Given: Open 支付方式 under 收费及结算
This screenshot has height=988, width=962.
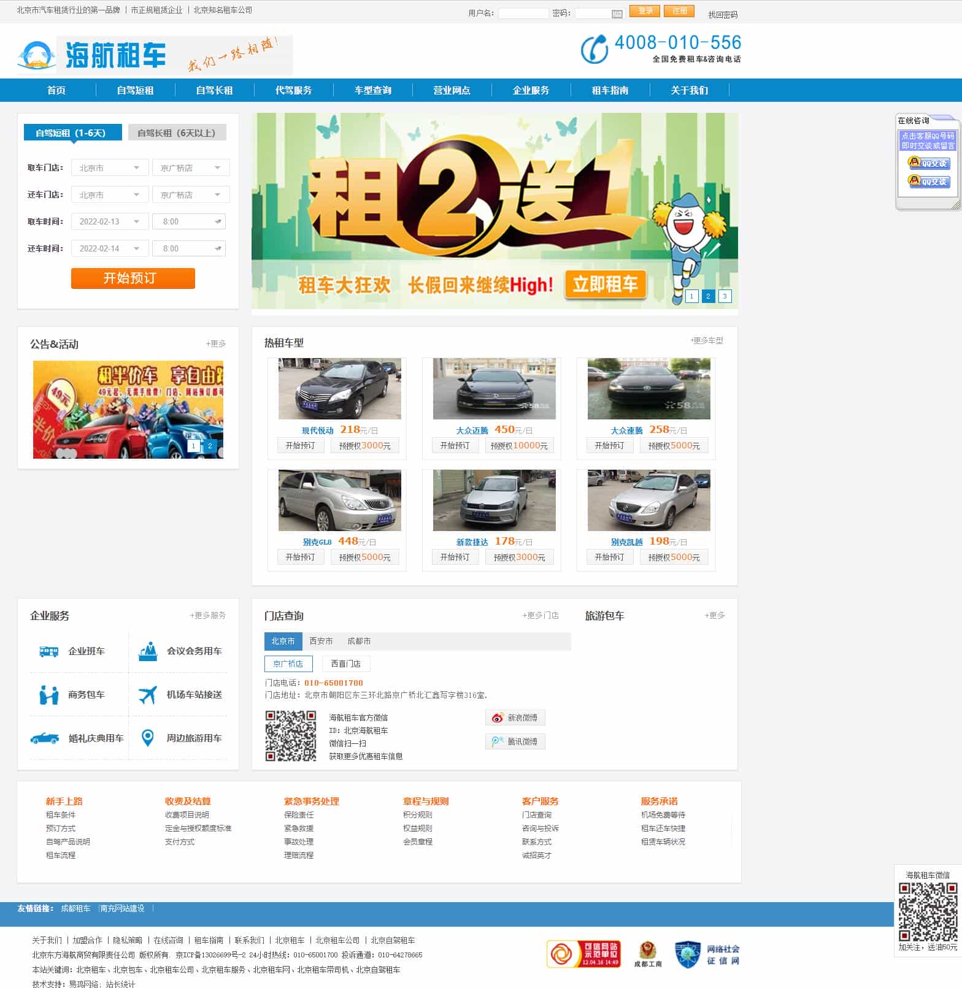Looking at the screenshot, I should point(180,843).
